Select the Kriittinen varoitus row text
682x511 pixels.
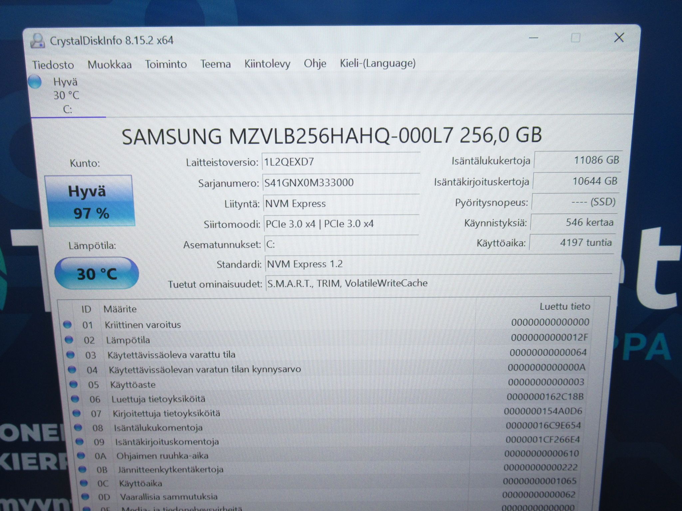[x=143, y=325]
